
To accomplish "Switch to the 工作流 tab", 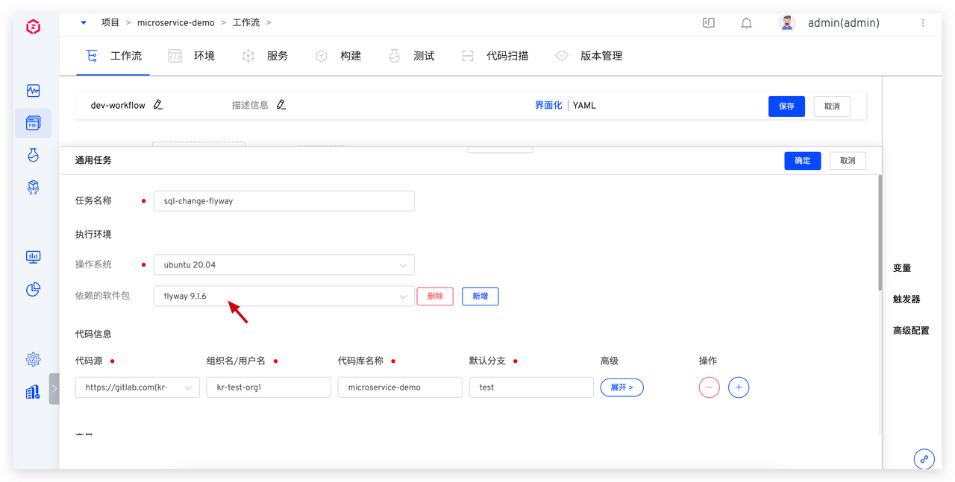I will (x=113, y=56).
